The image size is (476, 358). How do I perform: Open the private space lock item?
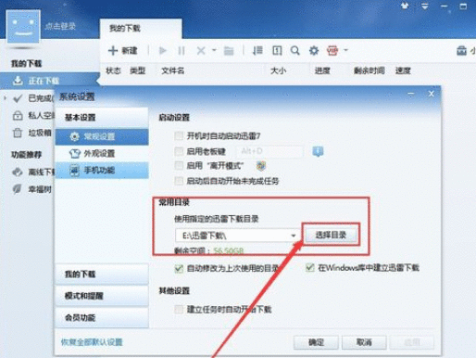pos(32,116)
